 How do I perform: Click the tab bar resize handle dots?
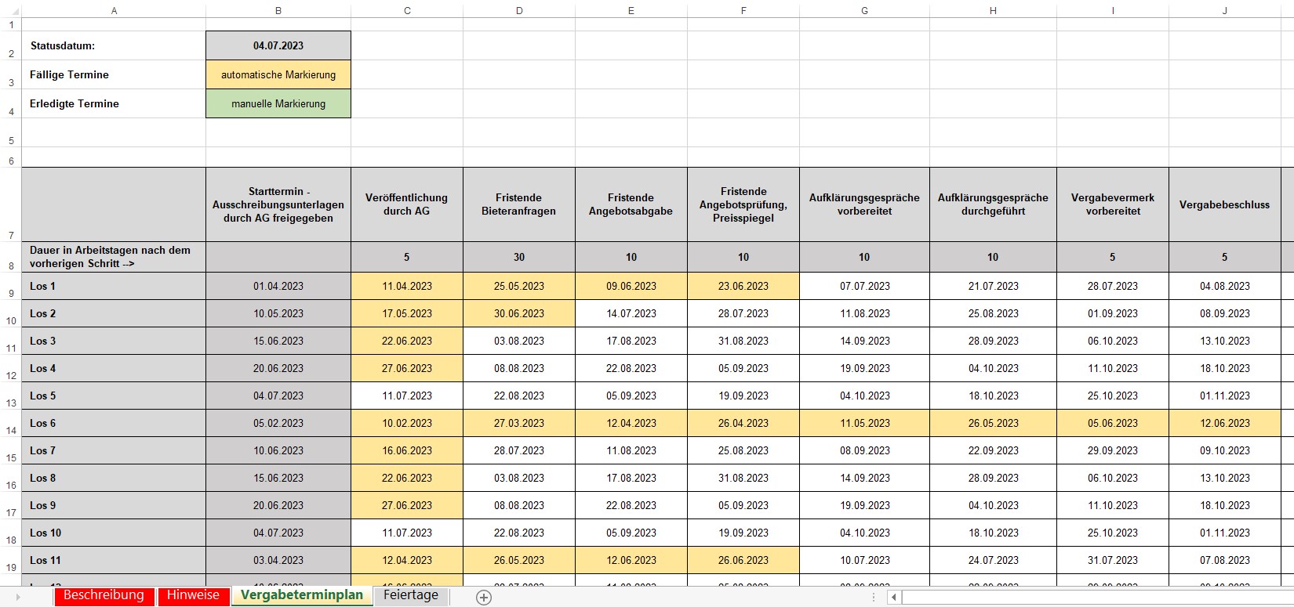click(874, 598)
